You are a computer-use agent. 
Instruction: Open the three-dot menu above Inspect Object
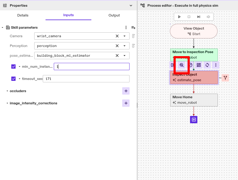point(216,65)
